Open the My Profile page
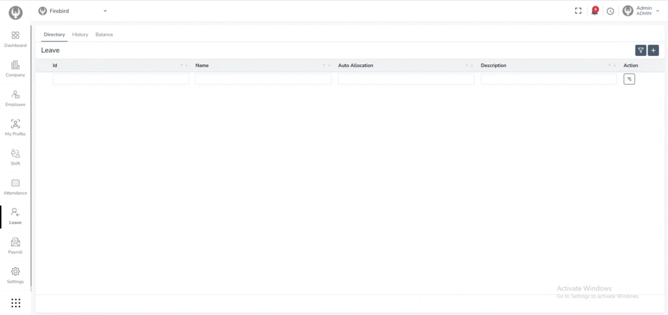The height and width of the screenshot is (315, 668). tap(15, 128)
